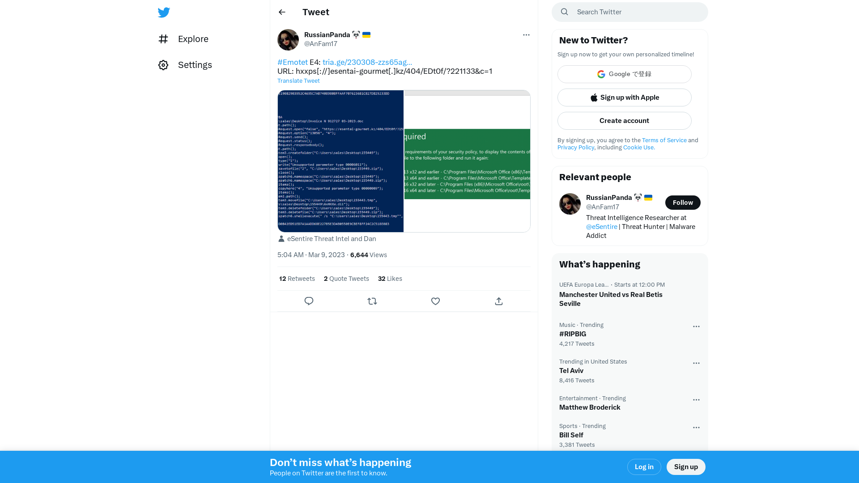The width and height of the screenshot is (859, 483).
Task: Click the Explore hashtag icon in sidebar
Action: [x=163, y=38]
